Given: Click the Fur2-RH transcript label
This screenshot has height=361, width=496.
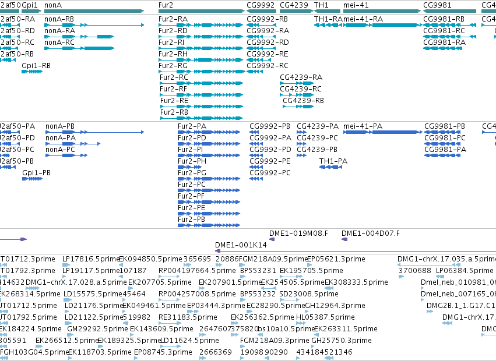Looking at the screenshot, I should (x=173, y=54).
